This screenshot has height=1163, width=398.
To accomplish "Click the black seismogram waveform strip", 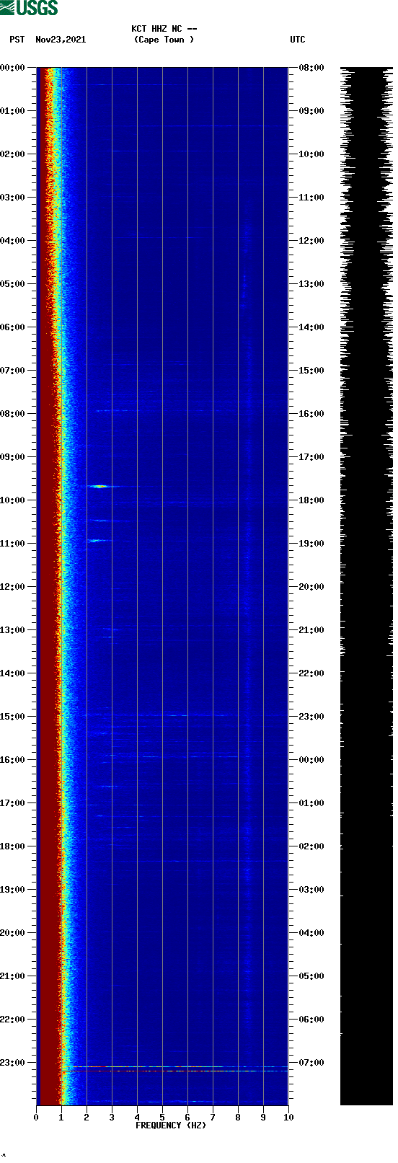I will pyautogui.click(x=366, y=586).
